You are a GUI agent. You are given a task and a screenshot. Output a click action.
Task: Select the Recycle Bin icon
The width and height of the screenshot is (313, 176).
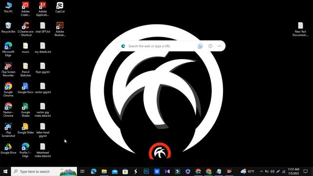(8, 27)
